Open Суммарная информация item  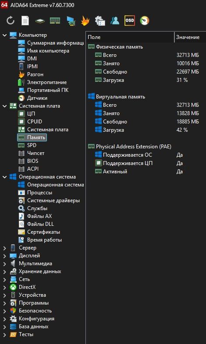(51, 43)
